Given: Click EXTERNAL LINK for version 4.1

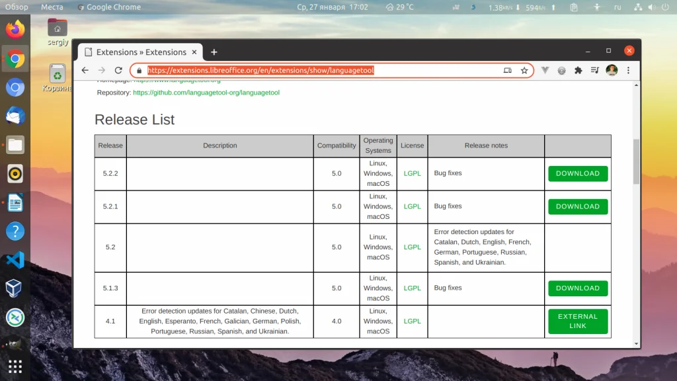Looking at the screenshot, I should click(x=577, y=321).
